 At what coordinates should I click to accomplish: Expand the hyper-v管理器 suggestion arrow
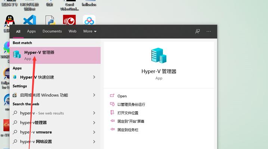pos(94,123)
